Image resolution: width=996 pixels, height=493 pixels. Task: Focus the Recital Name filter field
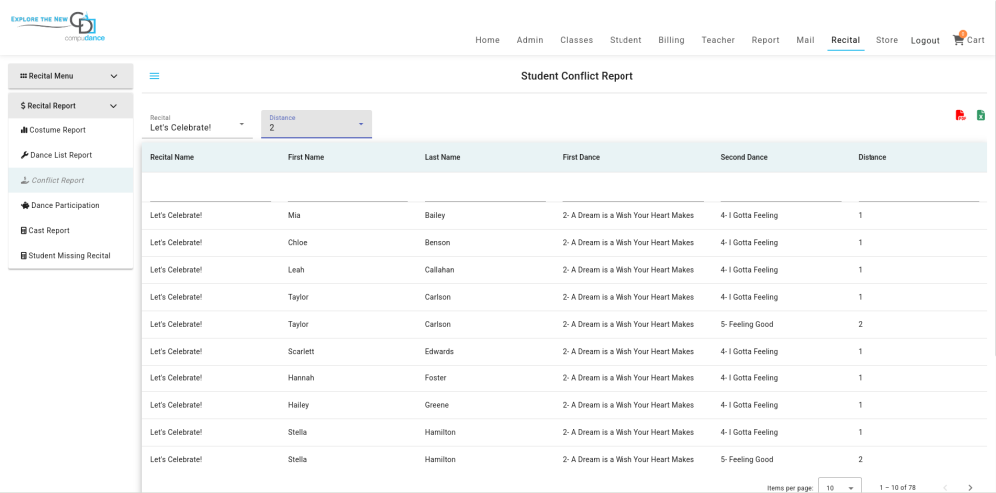pyautogui.click(x=210, y=193)
